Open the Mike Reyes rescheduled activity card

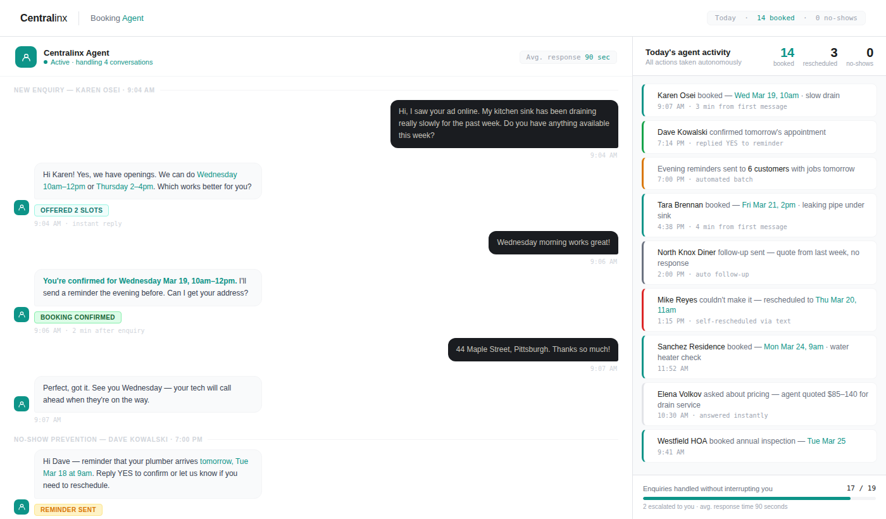pyautogui.click(x=759, y=310)
